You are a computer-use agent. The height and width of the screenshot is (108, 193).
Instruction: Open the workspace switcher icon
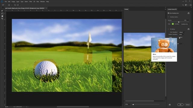click(x=186, y=5)
